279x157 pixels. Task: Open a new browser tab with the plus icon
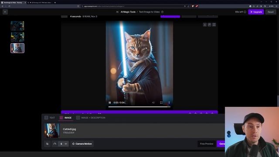[x=55, y=3]
